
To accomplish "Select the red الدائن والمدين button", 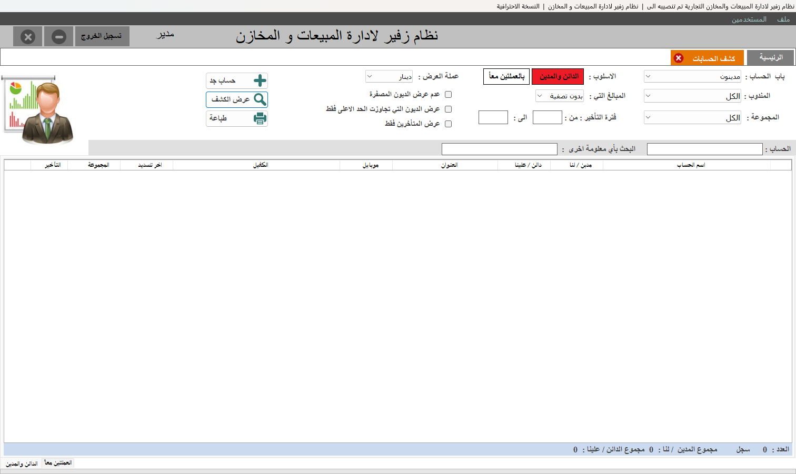I will pyautogui.click(x=558, y=76).
